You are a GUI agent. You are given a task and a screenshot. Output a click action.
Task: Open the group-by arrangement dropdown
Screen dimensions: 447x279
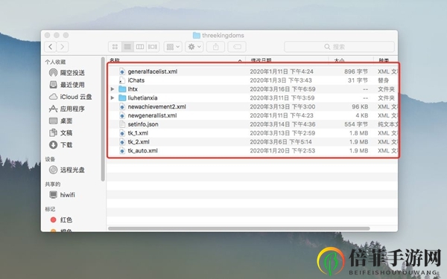click(x=173, y=47)
